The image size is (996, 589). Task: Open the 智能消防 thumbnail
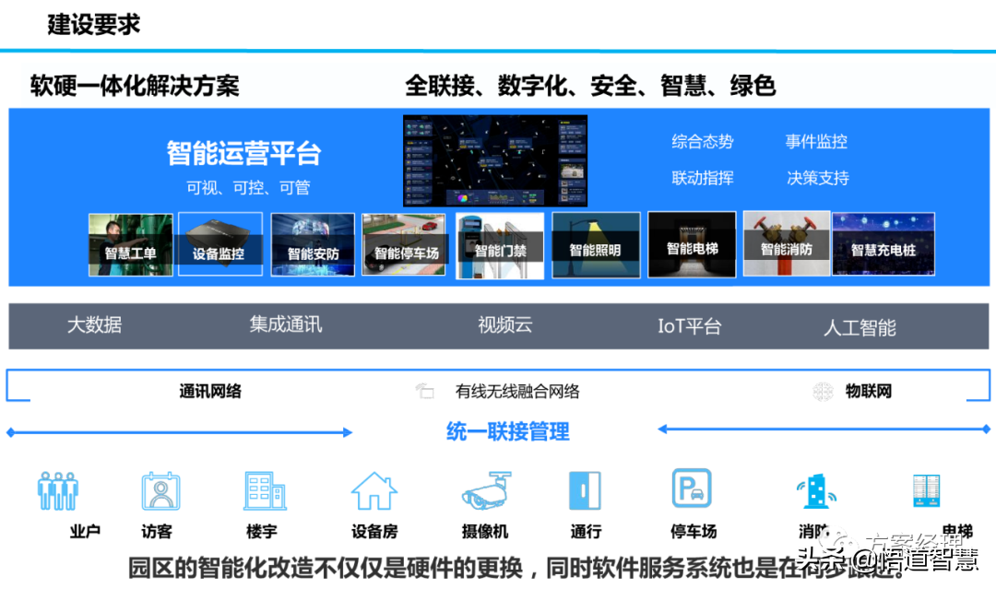pyautogui.click(x=787, y=243)
